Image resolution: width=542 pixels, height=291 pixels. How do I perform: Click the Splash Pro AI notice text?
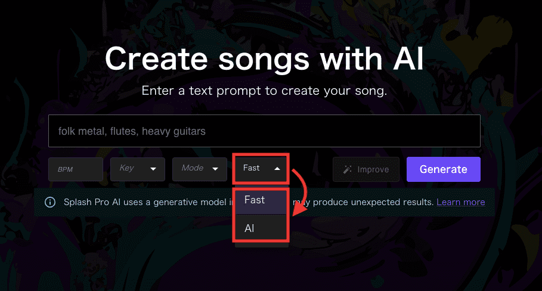249,202
